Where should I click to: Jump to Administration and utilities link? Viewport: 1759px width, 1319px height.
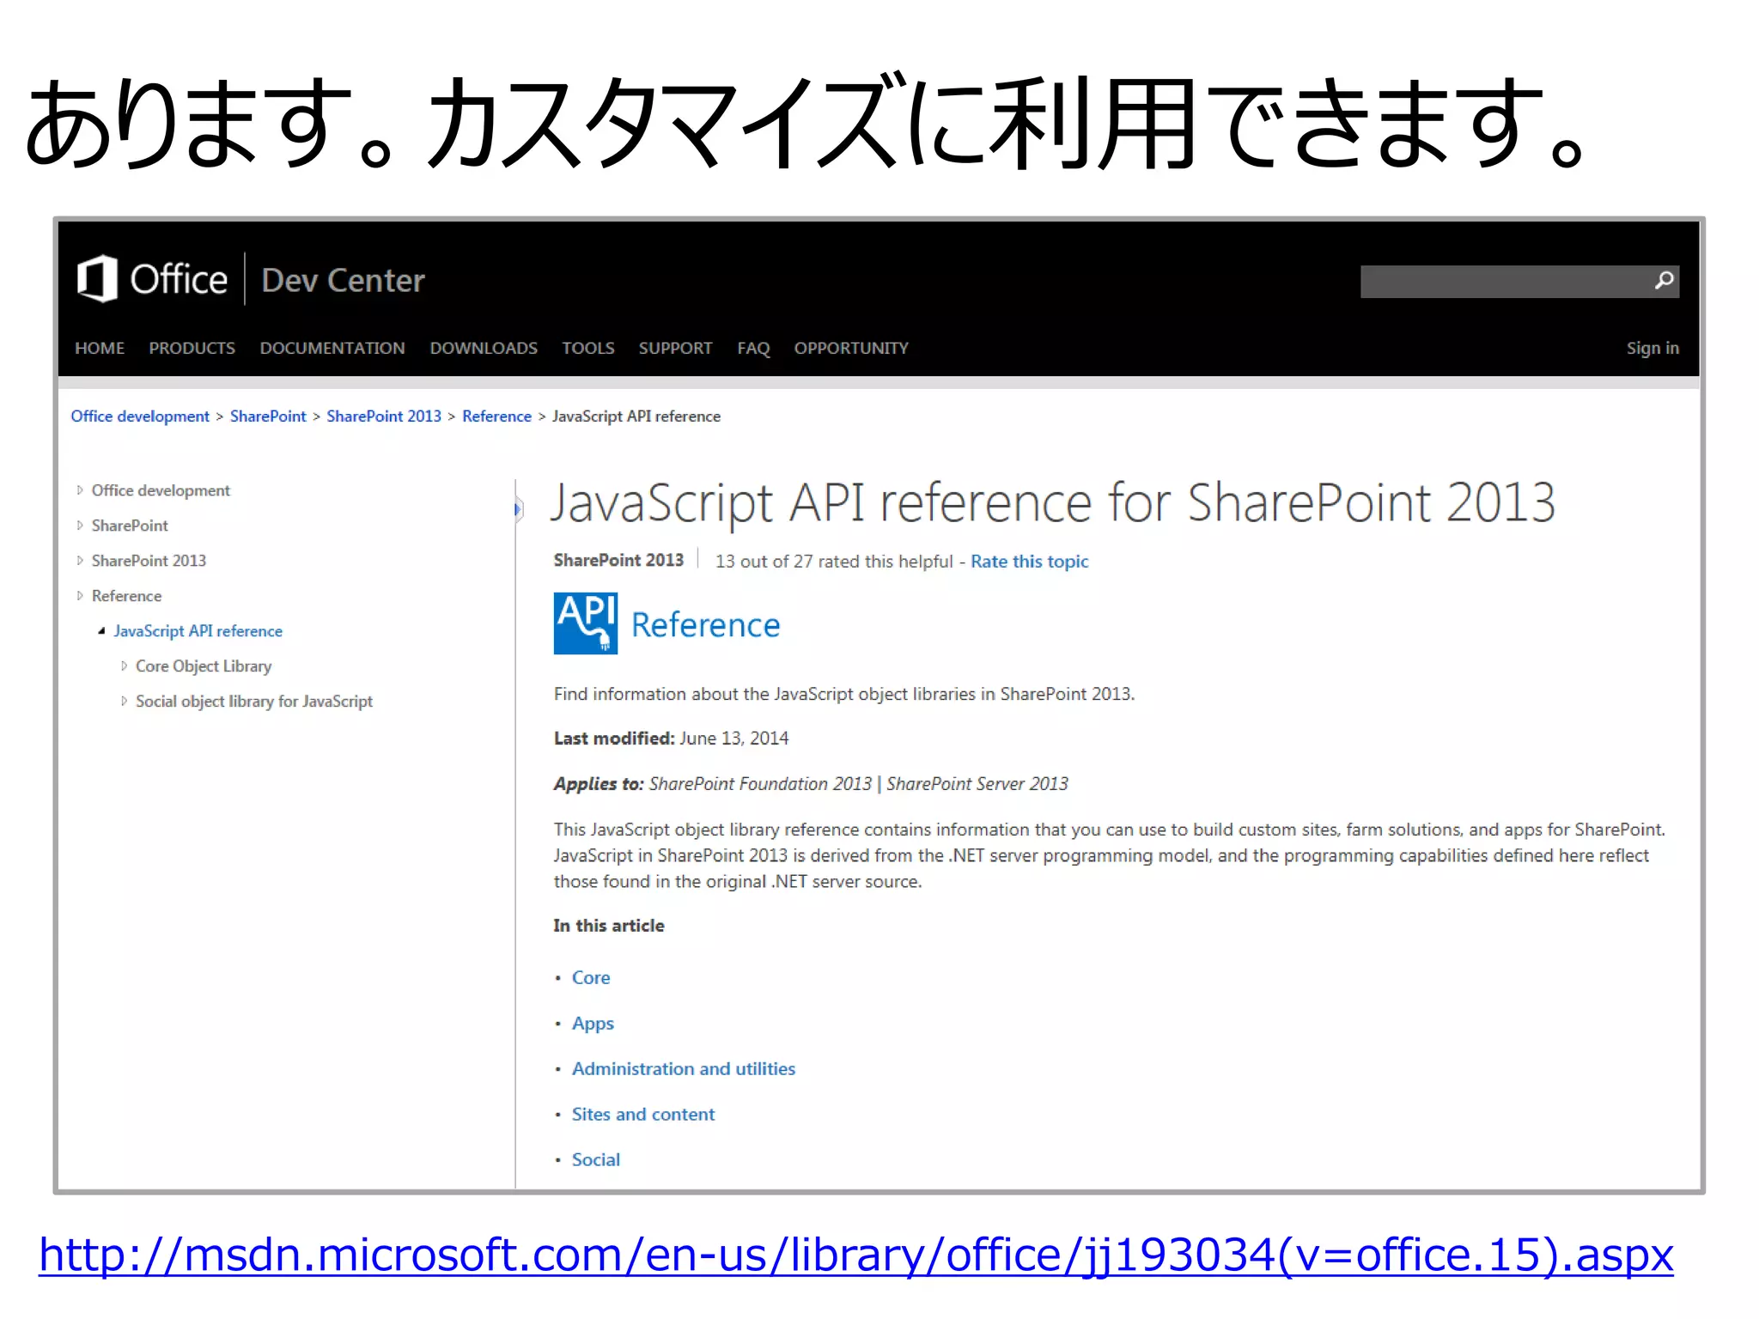point(684,1069)
